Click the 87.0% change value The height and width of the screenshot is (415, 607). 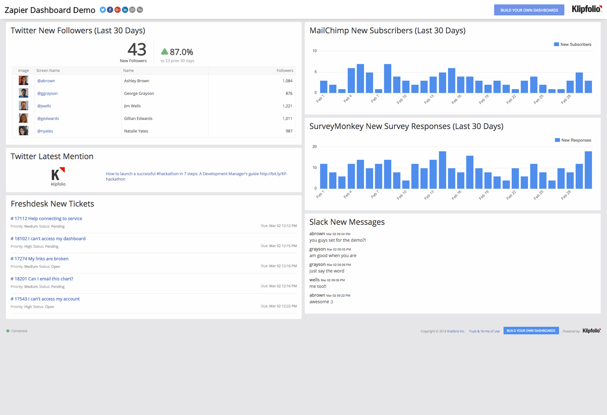pyautogui.click(x=181, y=52)
